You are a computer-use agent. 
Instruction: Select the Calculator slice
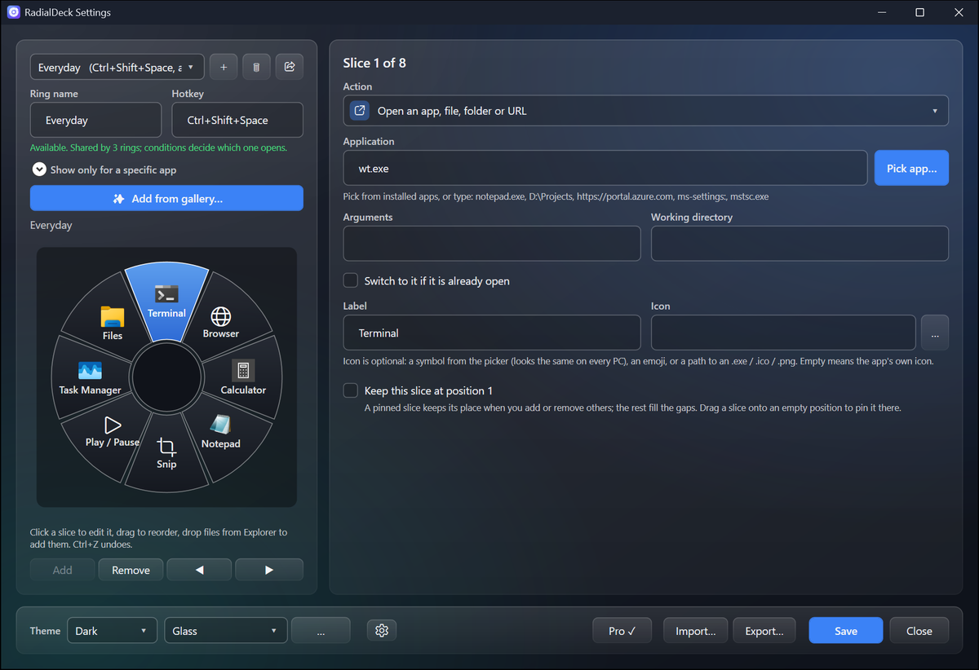click(243, 377)
